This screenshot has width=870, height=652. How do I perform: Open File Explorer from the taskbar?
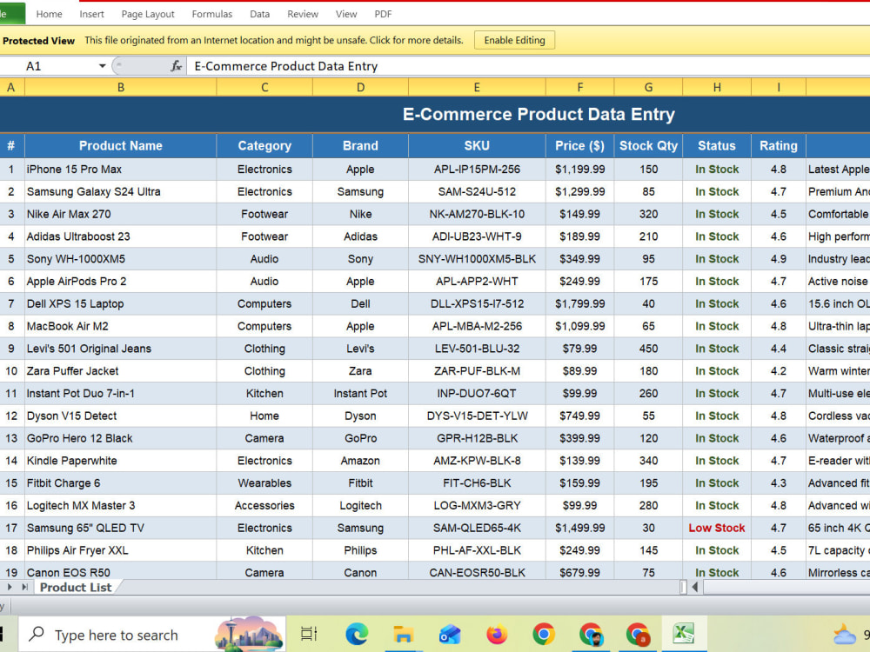[404, 634]
